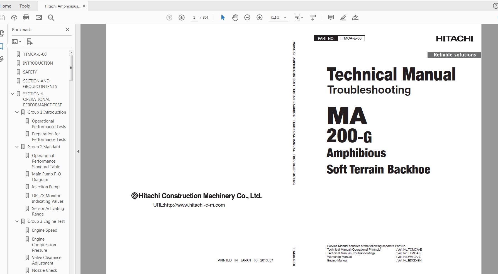Open the Find text magnifier tool
This screenshot has width=498, height=274.
click(51, 18)
